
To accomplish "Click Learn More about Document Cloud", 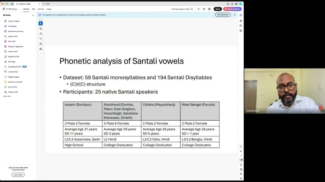I will tap(18, 175).
